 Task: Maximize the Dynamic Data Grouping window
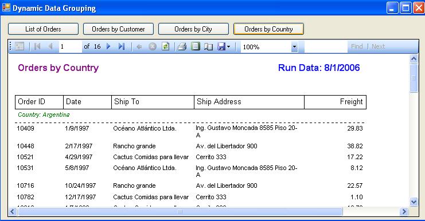click(x=405, y=8)
